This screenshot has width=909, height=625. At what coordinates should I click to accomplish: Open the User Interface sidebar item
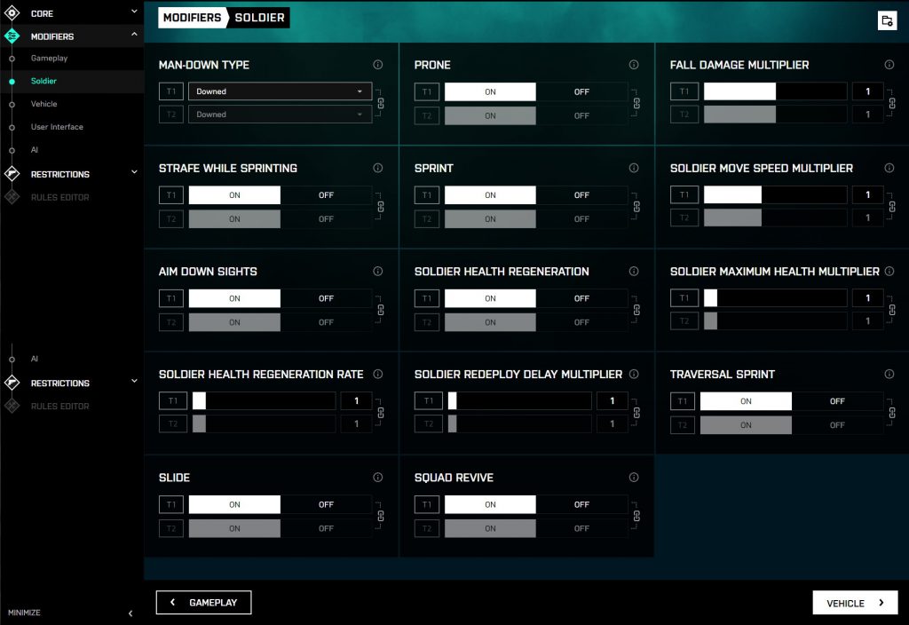[x=57, y=127]
